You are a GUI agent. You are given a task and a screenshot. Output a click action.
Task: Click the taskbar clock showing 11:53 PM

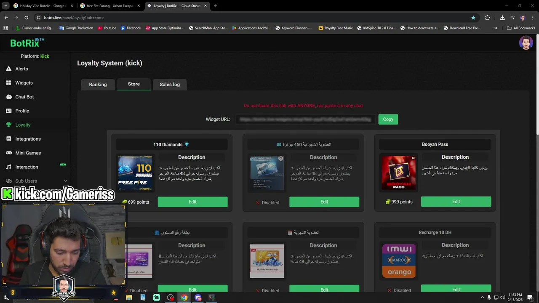pyautogui.click(x=515, y=298)
